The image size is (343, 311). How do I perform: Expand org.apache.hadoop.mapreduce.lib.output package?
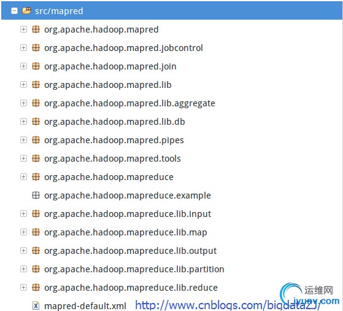pos(23,250)
